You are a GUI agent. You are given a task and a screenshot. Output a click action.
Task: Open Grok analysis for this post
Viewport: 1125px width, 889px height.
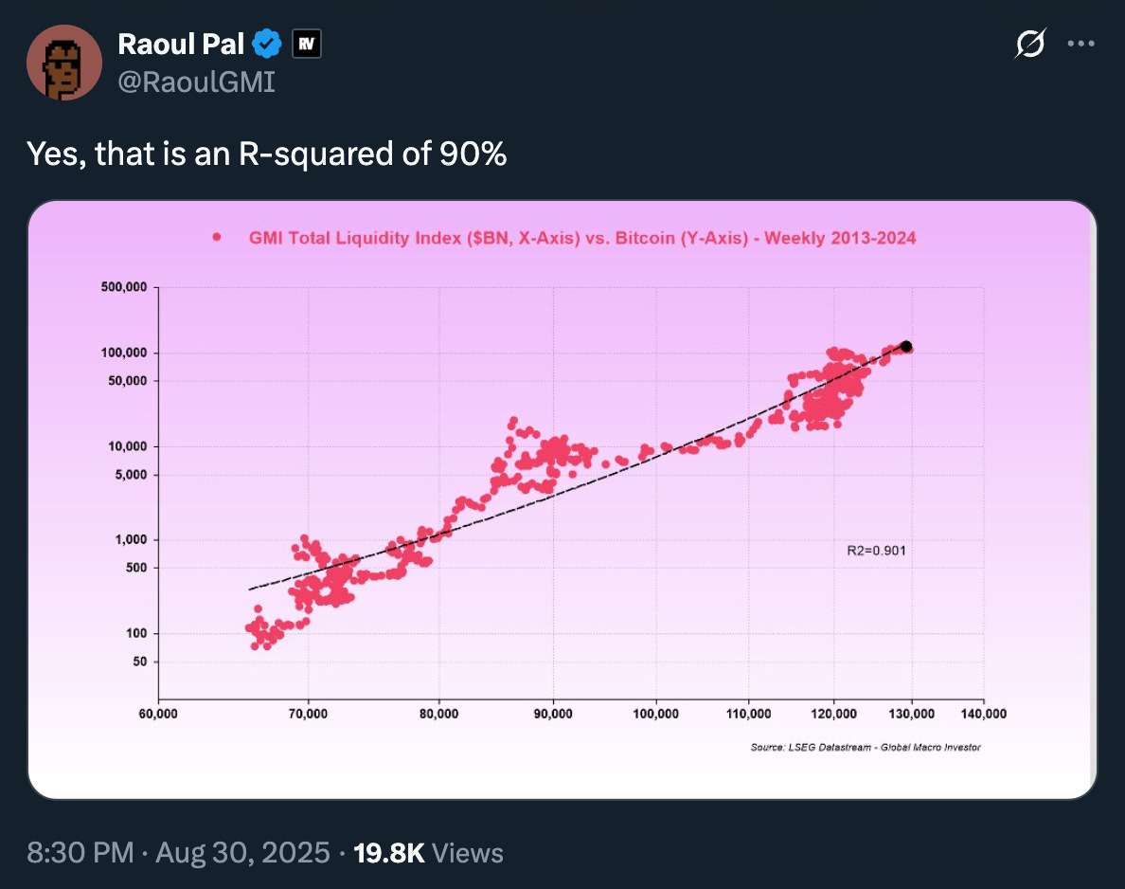click(x=1031, y=44)
